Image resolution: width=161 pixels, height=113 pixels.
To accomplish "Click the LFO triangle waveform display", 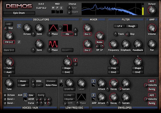I will (81, 97).
